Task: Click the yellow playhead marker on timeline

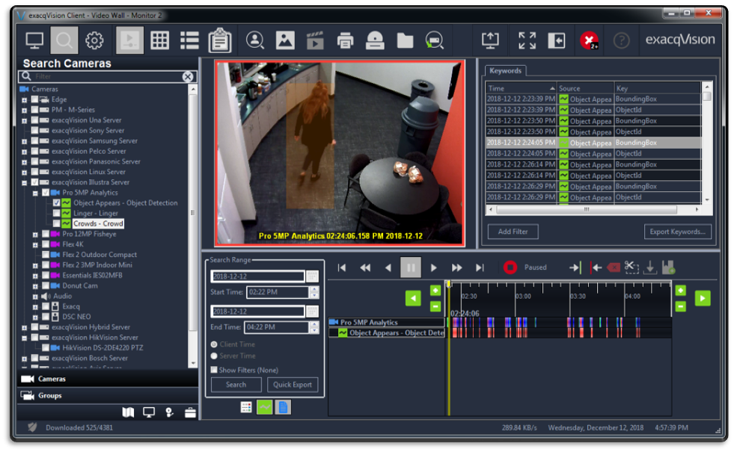Action: (448, 285)
